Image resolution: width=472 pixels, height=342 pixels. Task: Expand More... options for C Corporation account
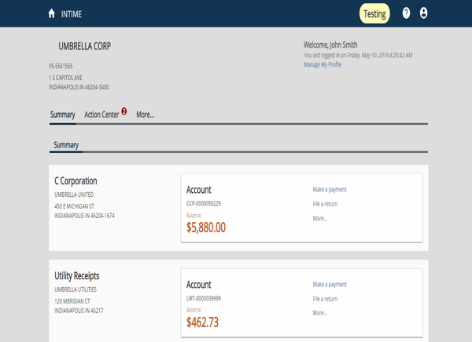tap(320, 218)
